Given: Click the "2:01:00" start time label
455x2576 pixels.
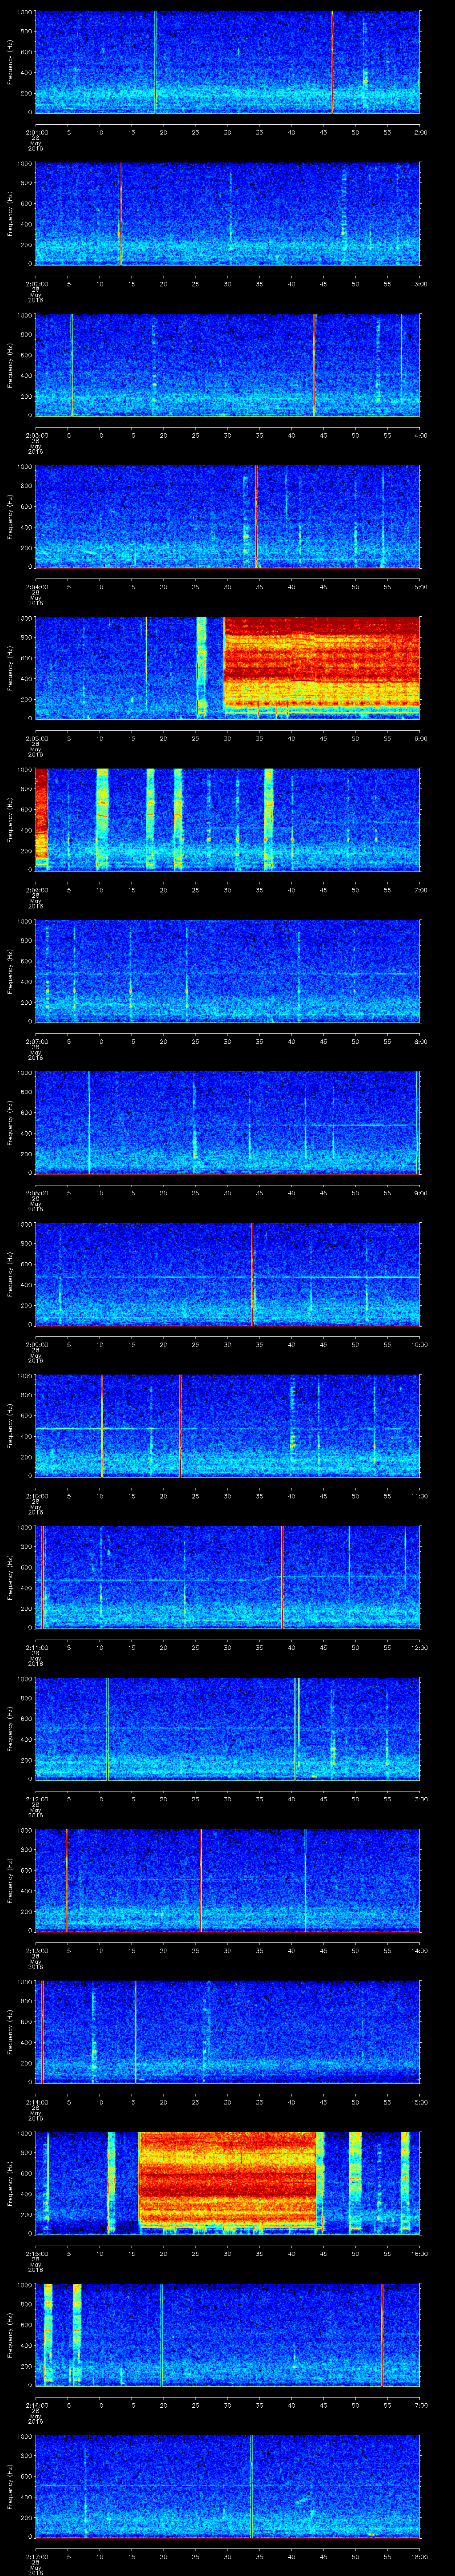Looking at the screenshot, I should [x=36, y=132].
